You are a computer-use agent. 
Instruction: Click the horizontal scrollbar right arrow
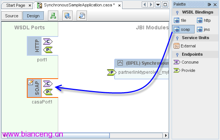pyautogui.click(x=166, y=135)
